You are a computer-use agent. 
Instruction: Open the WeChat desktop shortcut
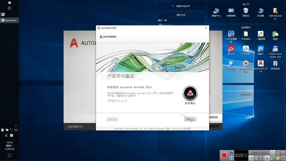pyautogui.click(x=275, y=36)
